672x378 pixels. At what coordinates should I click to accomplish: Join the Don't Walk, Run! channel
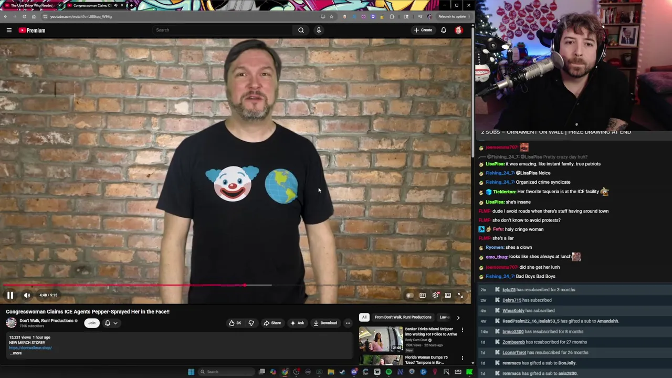click(92, 323)
